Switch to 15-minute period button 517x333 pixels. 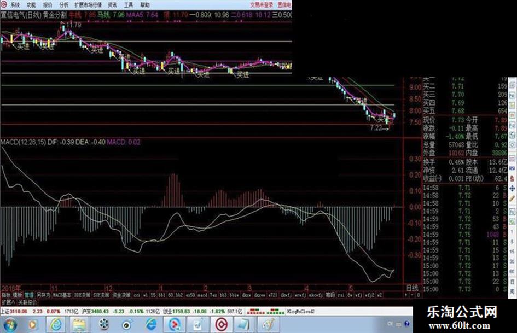(x=513, y=252)
